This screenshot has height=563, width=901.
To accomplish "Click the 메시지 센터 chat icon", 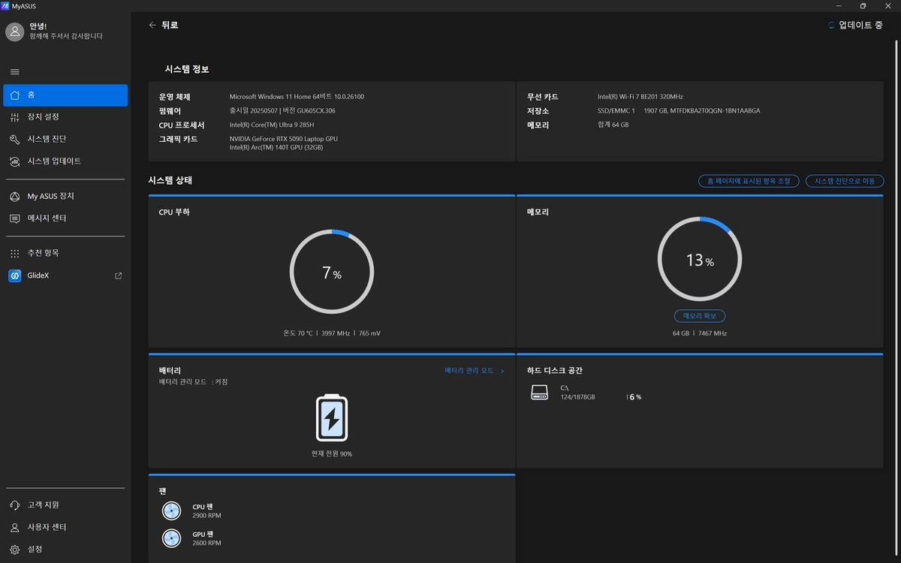I will [x=14, y=218].
